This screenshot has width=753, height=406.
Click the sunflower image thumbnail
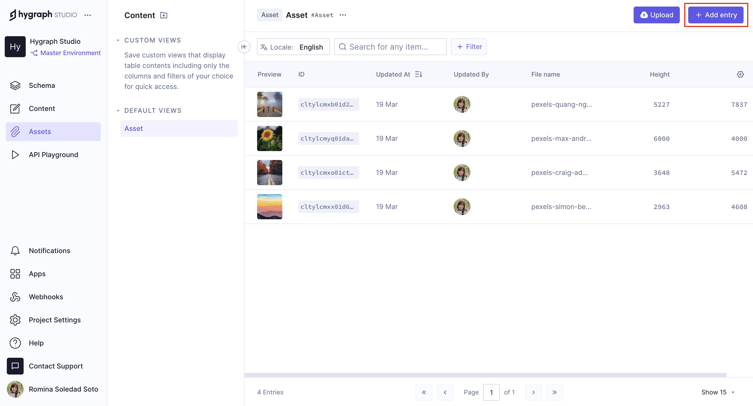point(269,138)
